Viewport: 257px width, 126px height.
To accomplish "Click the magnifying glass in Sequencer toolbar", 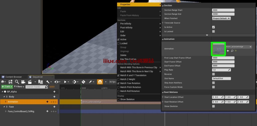I will 17,82.
